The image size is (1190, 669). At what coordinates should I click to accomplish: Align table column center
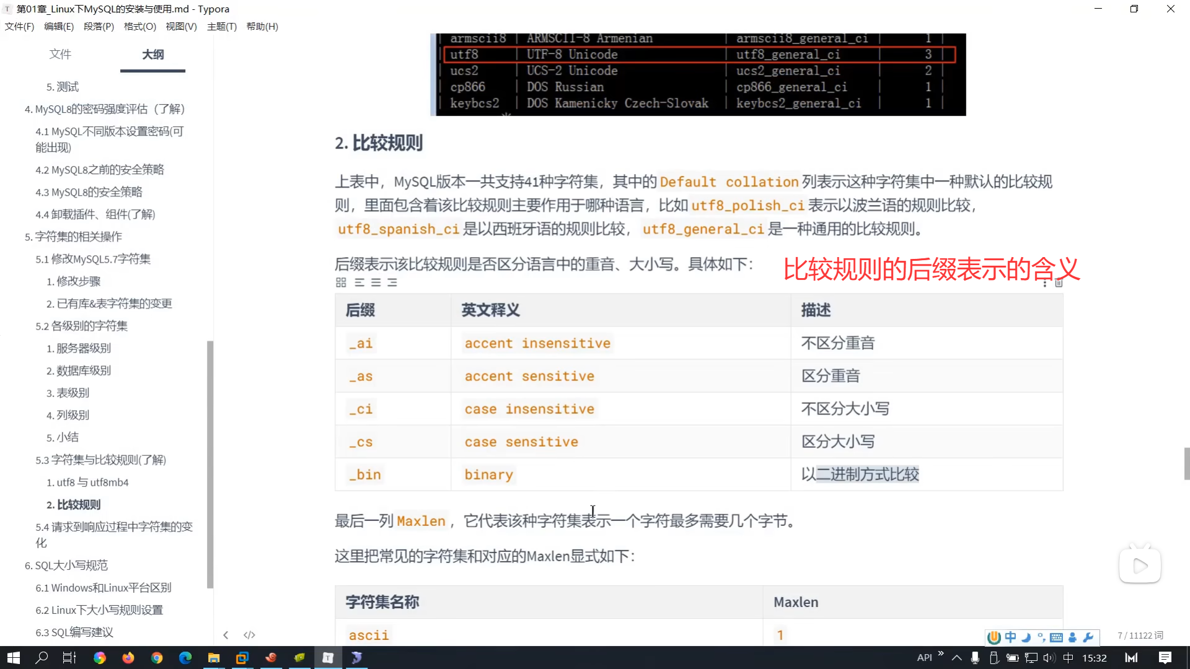[x=376, y=282]
